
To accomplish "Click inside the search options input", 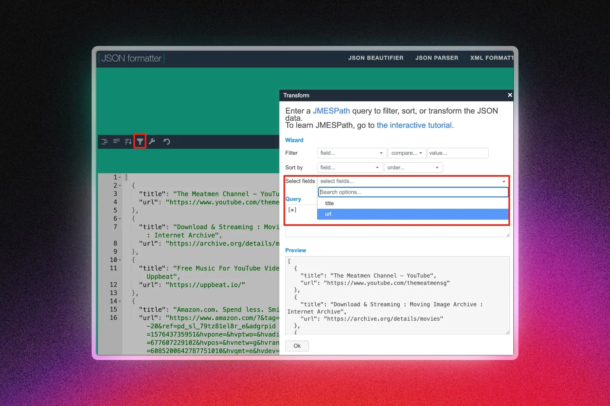I will tap(413, 192).
